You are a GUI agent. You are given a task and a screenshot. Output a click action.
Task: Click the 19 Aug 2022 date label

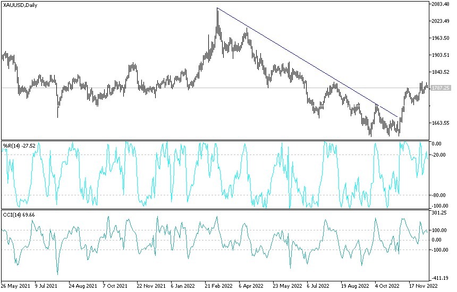click(355, 286)
